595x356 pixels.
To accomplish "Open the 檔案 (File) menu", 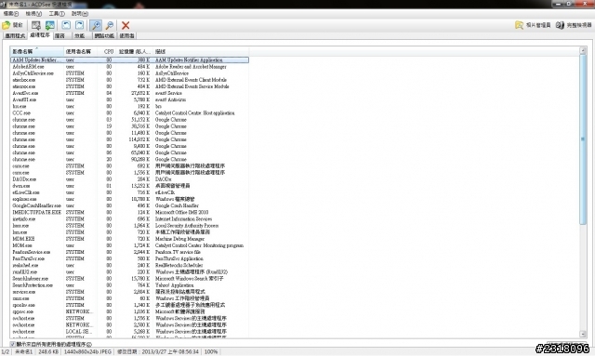I will click(x=10, y=14).
